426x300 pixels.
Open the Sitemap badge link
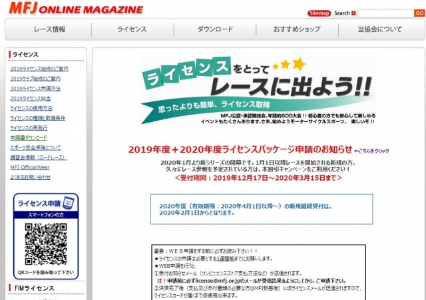[x=319, y=13]
